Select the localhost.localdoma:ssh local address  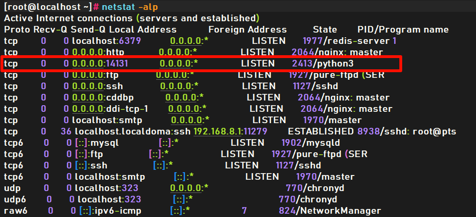click(133, 132)
